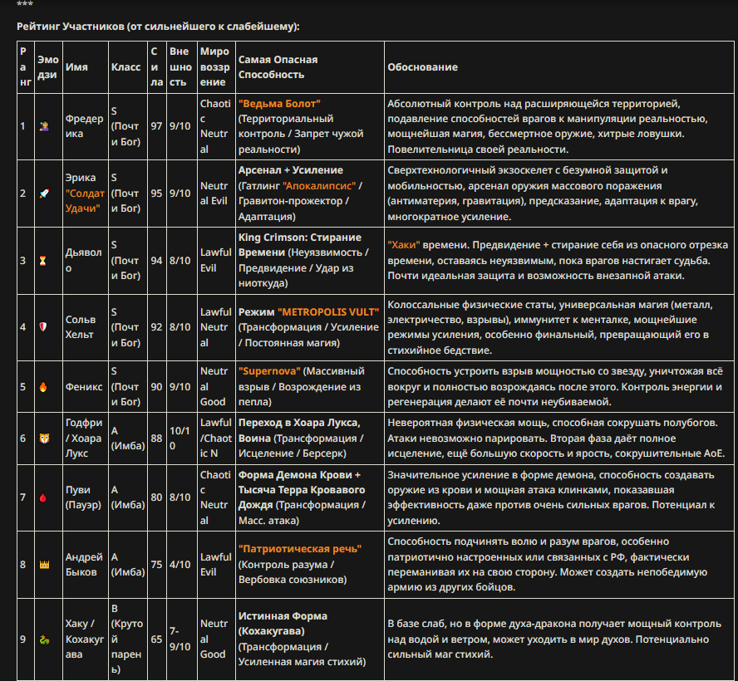Click the strength value 65
The image size is (738, 681).
pos(156,639)
